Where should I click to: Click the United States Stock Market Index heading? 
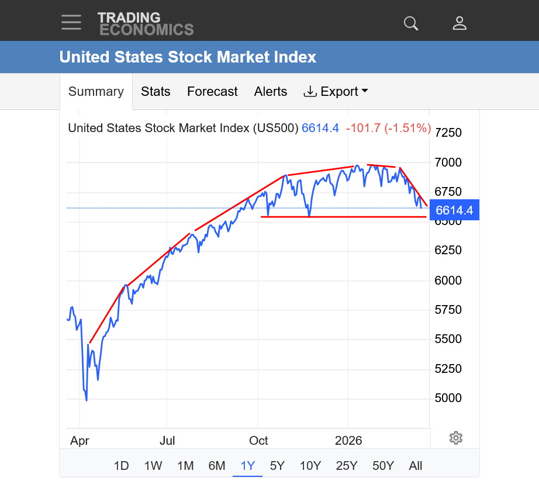pos(188,57)
